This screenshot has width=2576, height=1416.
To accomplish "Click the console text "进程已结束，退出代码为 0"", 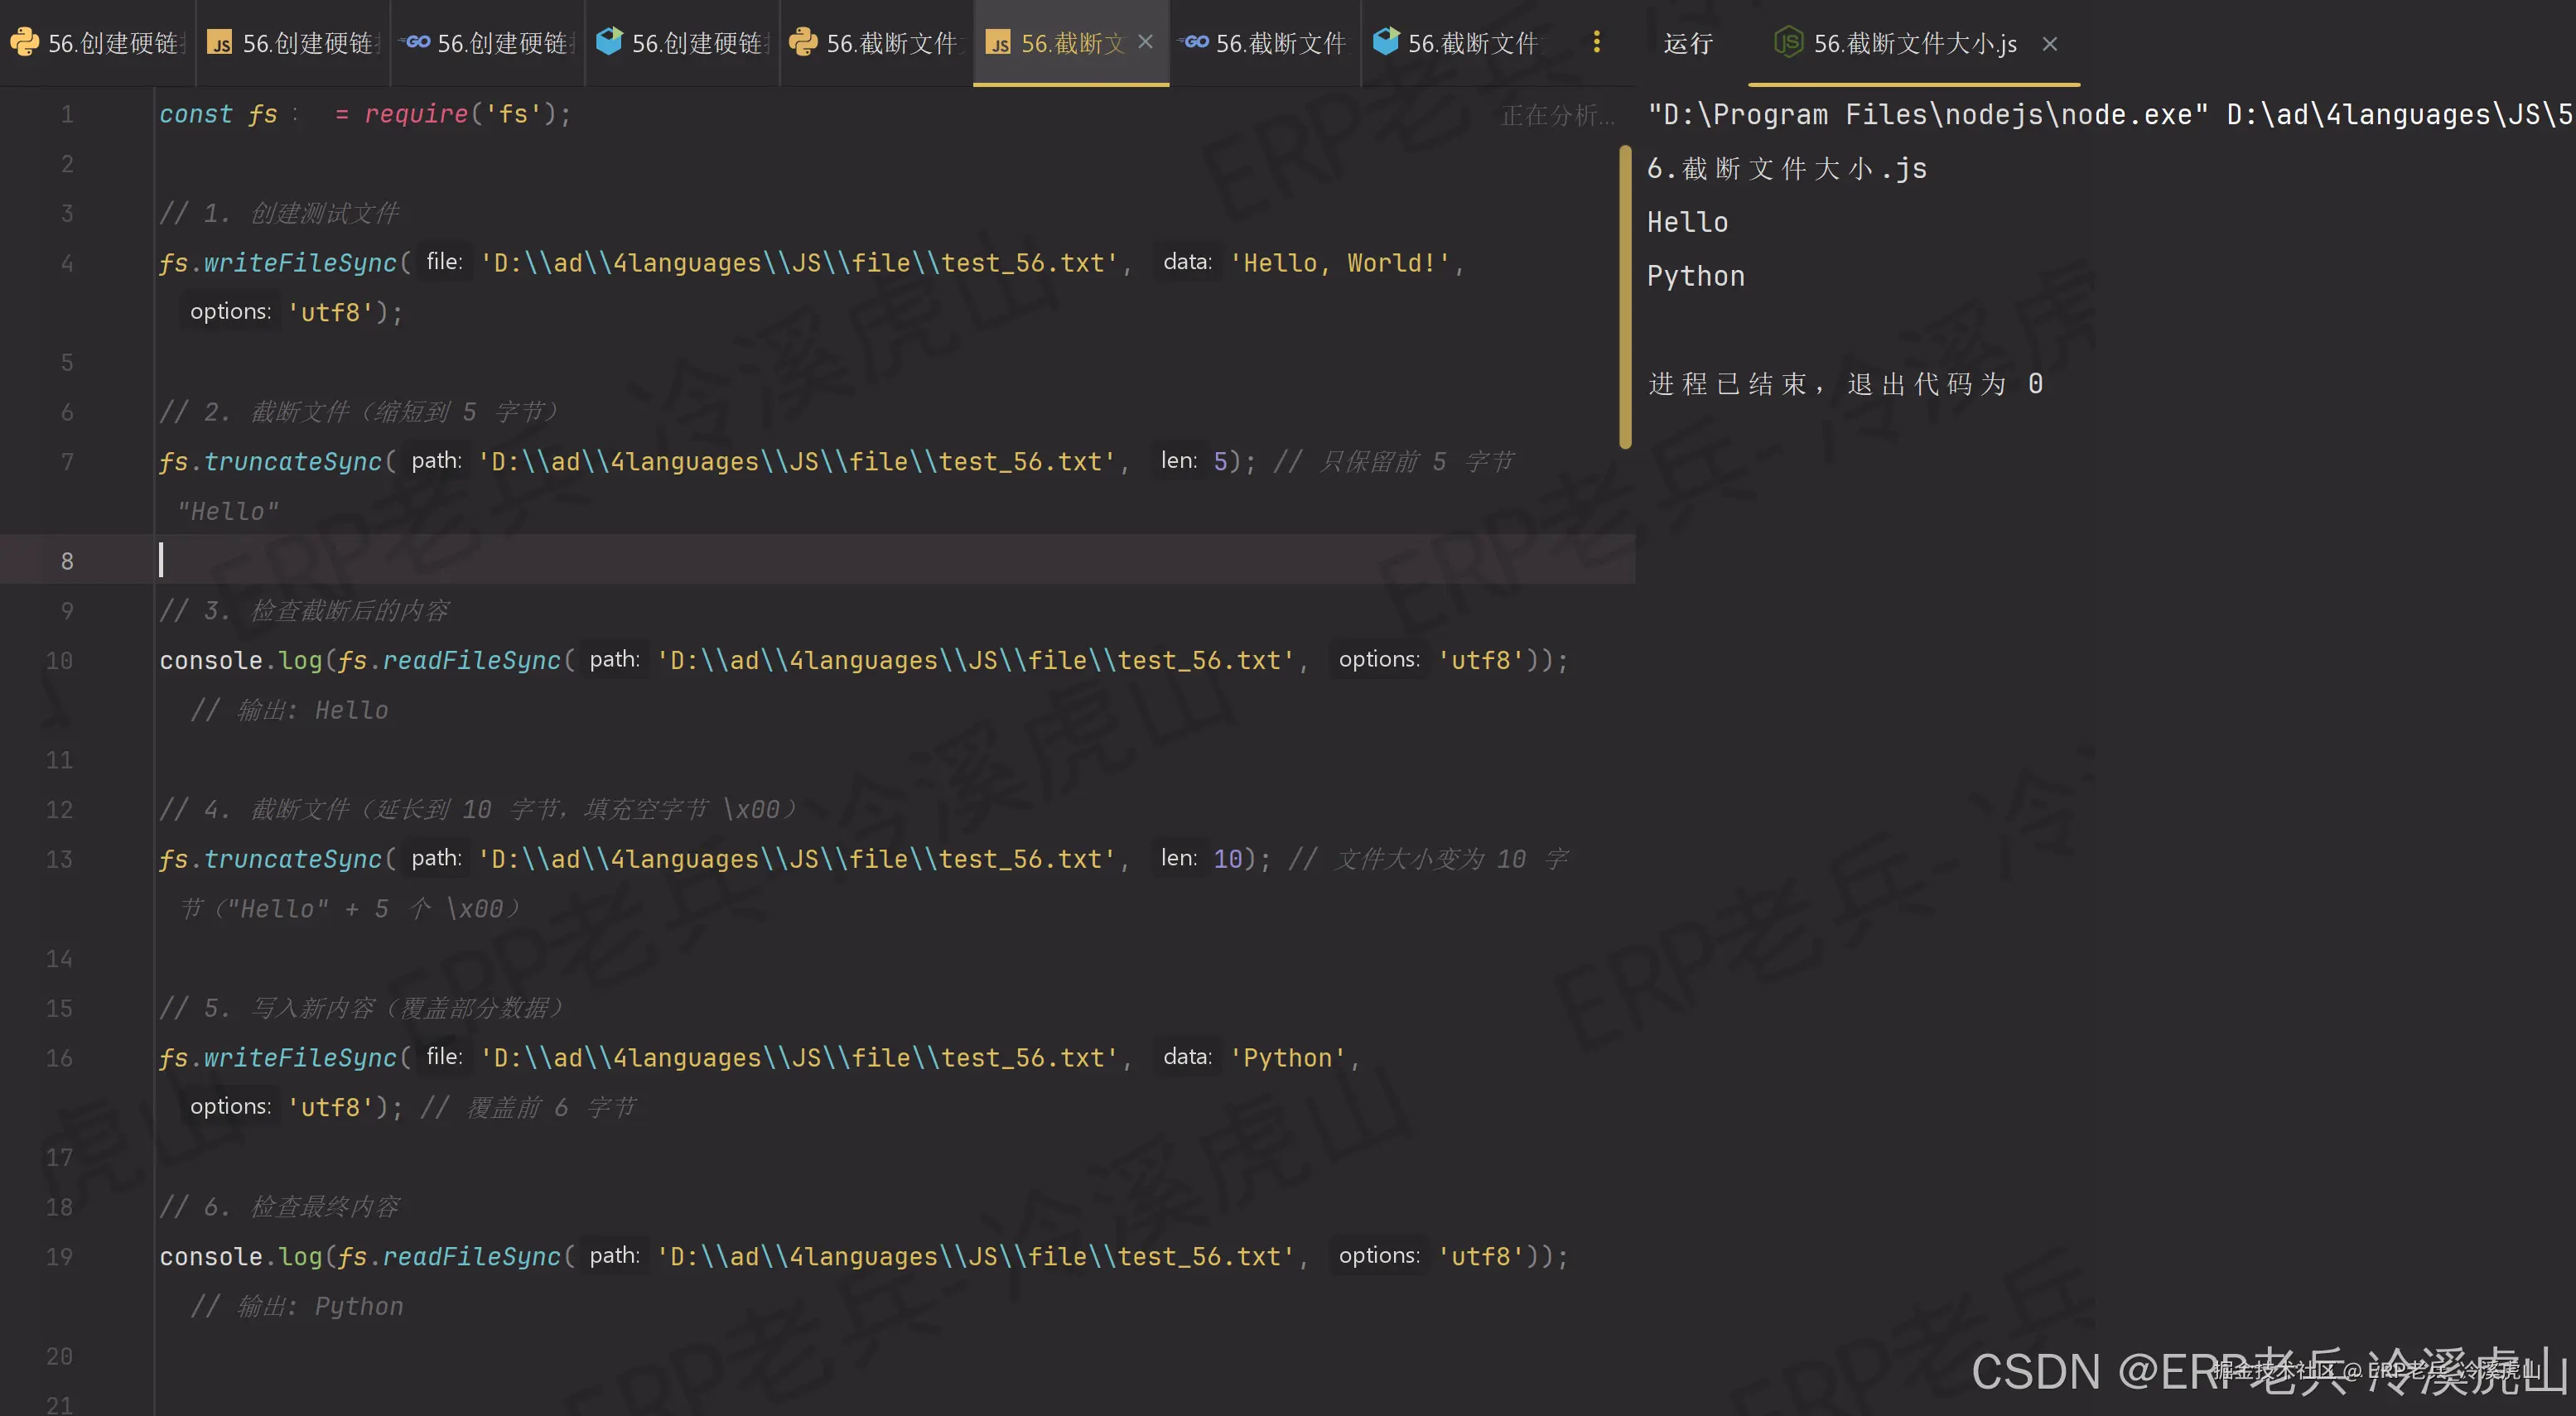I will click(1845, 384).
